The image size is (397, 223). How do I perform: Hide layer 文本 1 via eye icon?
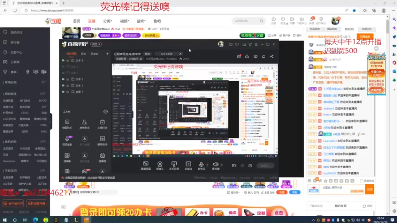pyautogui.click(x=63, y=85)
